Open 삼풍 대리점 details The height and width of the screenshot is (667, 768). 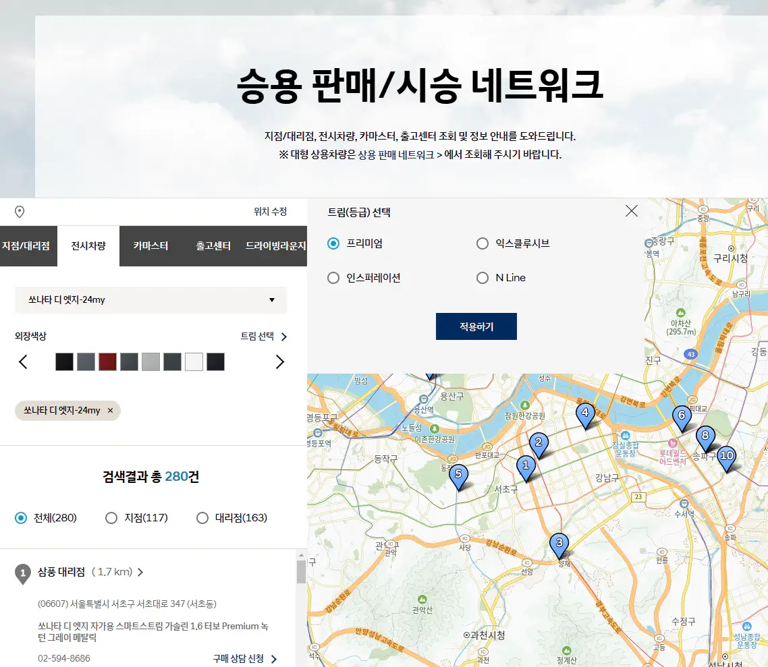click(x=90, y=572)
